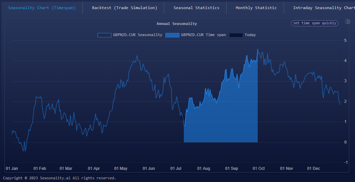The width and height of the screenshot is (355, 182).
Task: Click the dark Today legend swatch
Action: [x=236, y=35]
